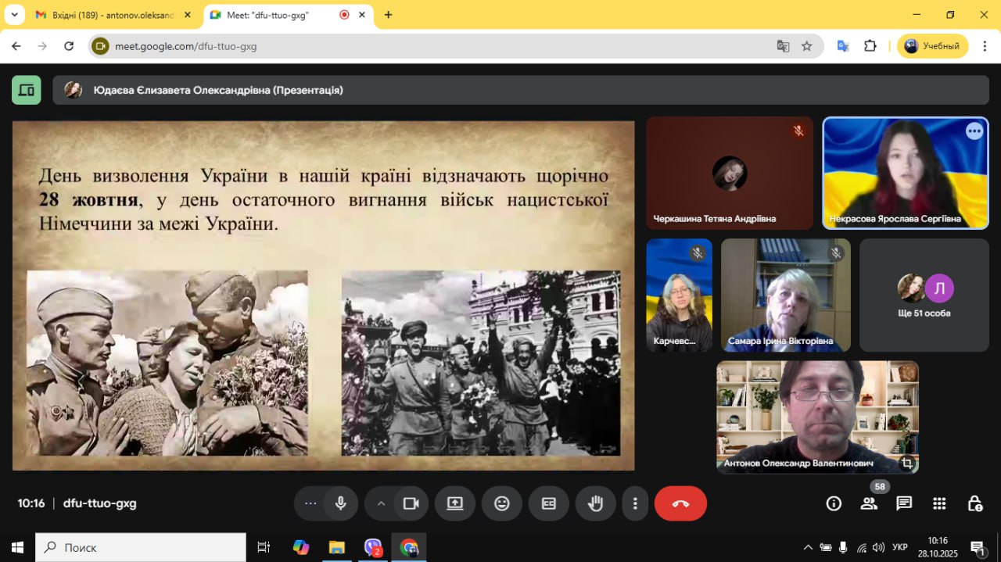
Task: Open more options three-dot menu in toolbar
Action: click(636, 503)
